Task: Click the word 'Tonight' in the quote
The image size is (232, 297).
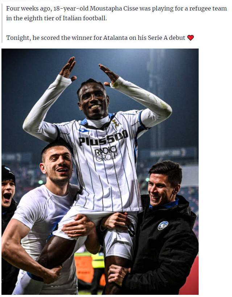Action: (18, 38)
